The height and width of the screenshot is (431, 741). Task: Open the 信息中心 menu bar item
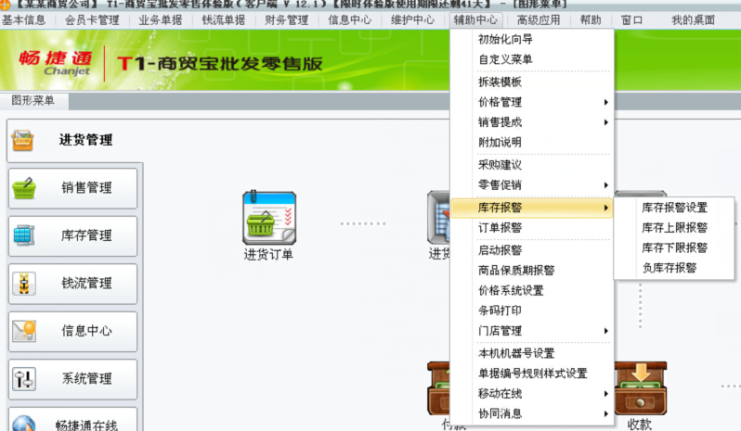pos(350,20)
